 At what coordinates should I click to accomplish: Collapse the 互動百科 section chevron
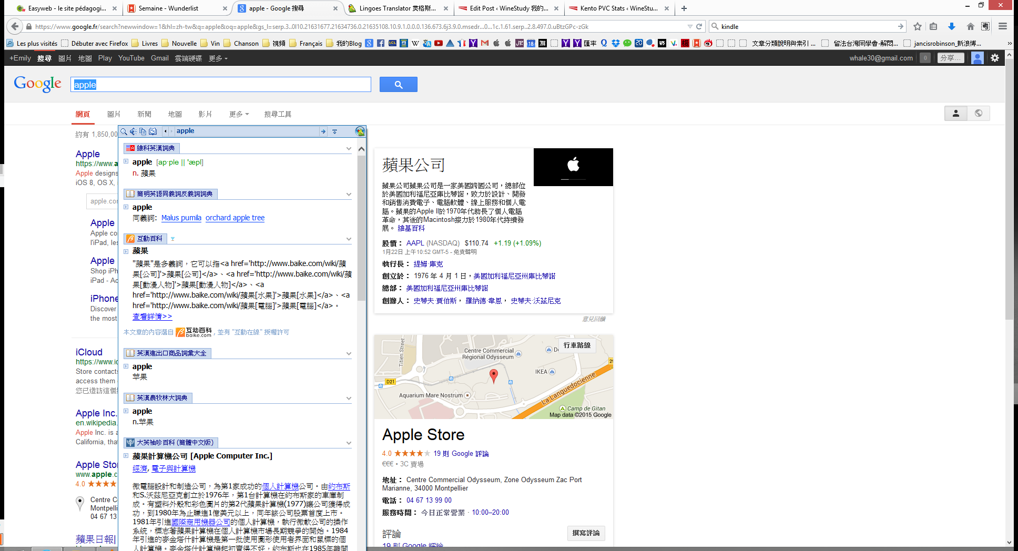[349, 239]
